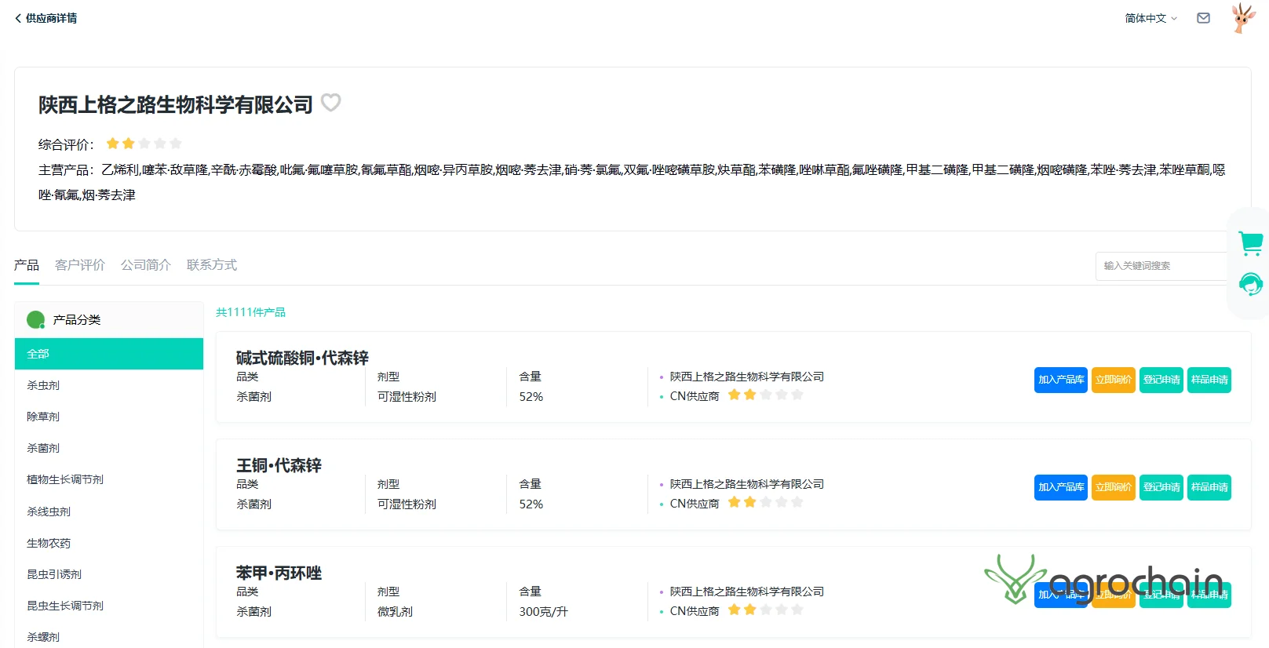Click 加入产品库 for 碱式硫酸铜·代森锌

click(x=1061, y=380)
